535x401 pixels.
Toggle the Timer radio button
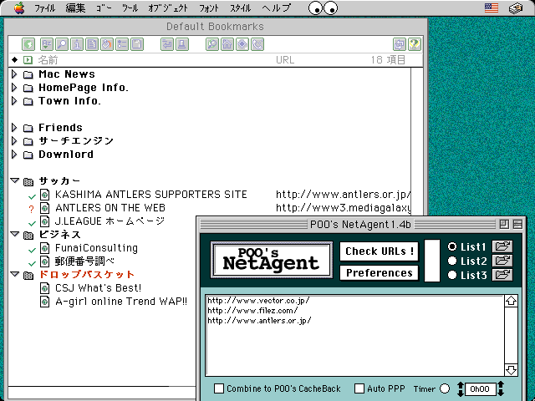point(445,388)
